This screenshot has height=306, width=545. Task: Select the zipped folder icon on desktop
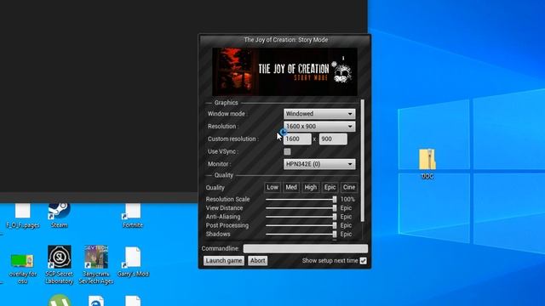(427, 164)
